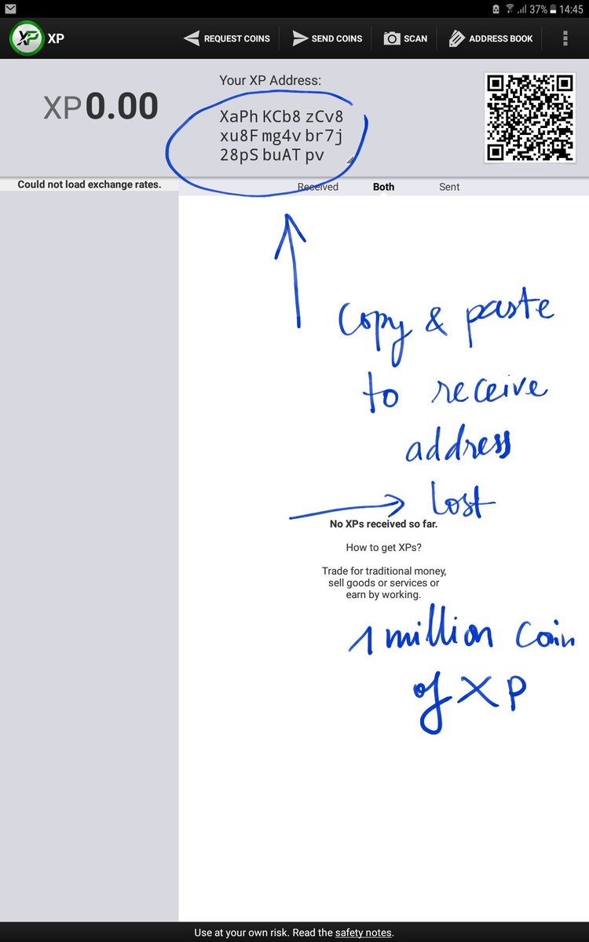Open Request Coins screen

point(227,38)
